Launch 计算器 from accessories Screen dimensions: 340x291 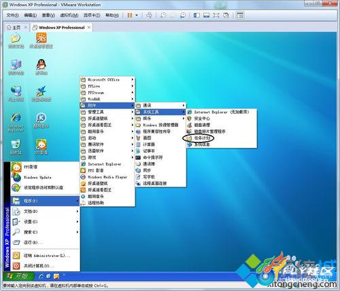(x=160, y=144)
